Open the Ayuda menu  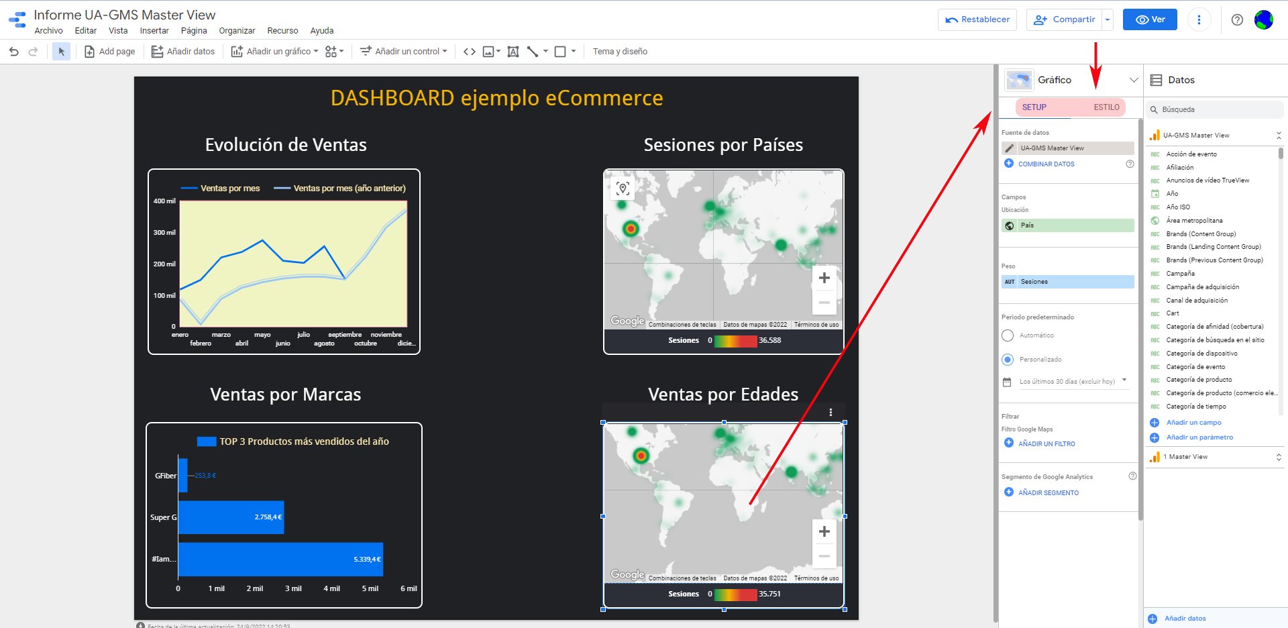coord(322,31)
